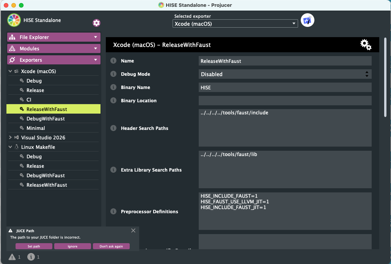Click info icon next to Debug Mode
Image resolution: width=391 pixels, height=264 pixels.
point(113,74)
